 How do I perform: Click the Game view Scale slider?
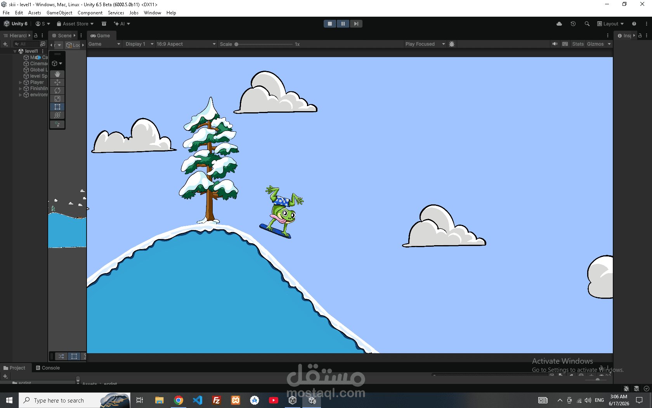point(264,44)
